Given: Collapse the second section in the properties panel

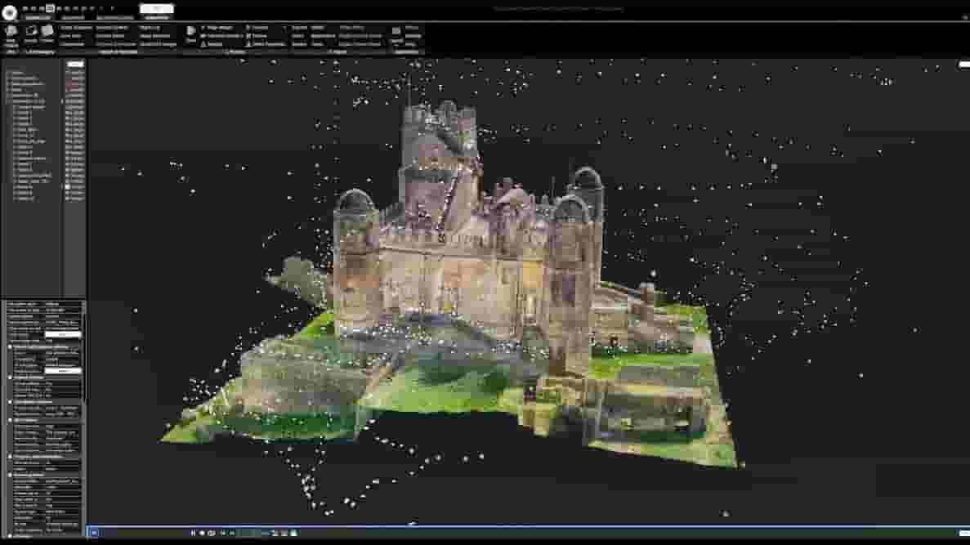Looking at the screenshot, I should coord(10,377).
